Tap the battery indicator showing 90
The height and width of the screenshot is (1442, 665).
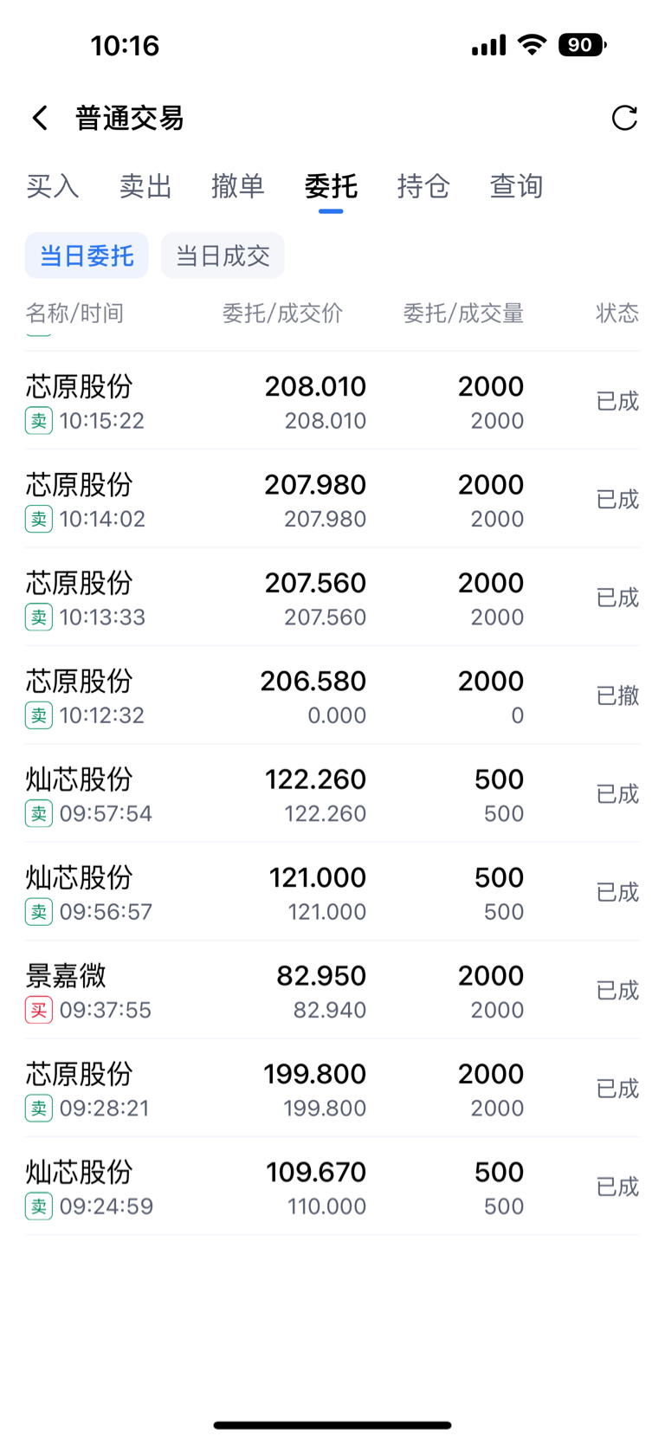click(583, 44)
